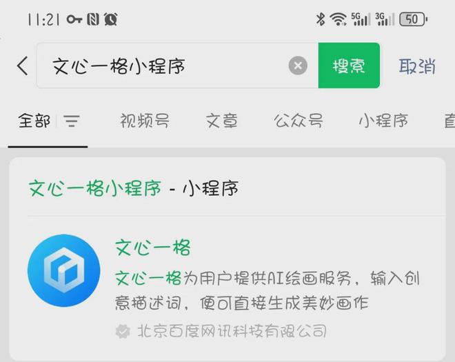The width and height of the screenshot is (455, 362).
Task: Tap the back arrow icon
Action: [23, 66]
